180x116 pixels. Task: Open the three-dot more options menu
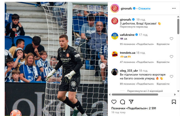coord(174,8)
